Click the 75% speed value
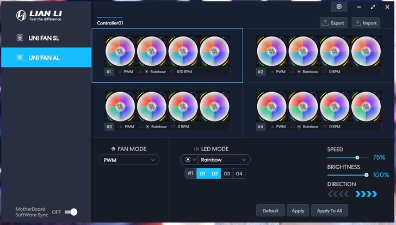This screenshot has height=225, width=396. (x=379, y=157)
